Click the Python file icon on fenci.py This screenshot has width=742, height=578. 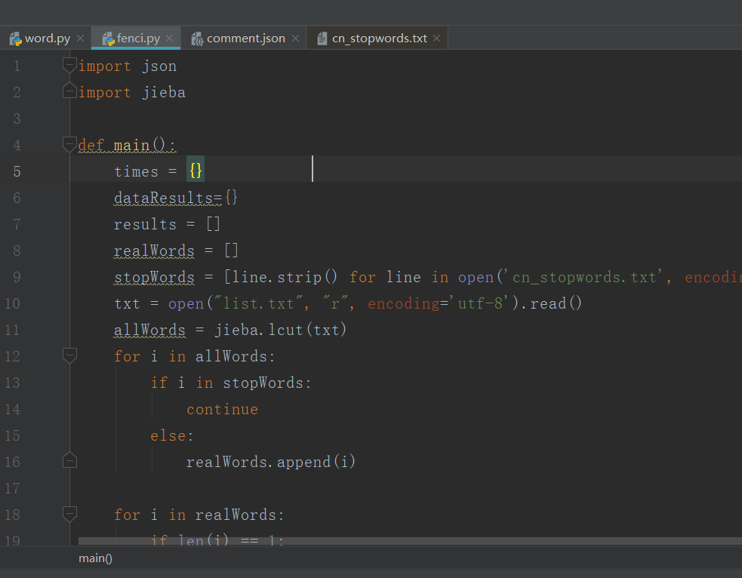pyautogui.click(x=109, y=38)
